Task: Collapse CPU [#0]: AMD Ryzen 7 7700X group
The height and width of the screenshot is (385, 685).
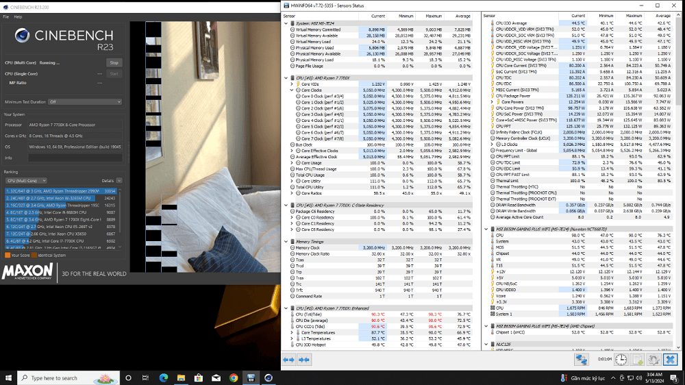Action: click(x=286, y=78)
